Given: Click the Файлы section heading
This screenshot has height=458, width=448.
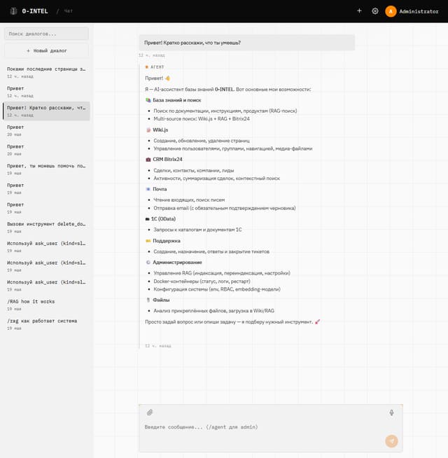Looking at the screenshot, I should coord(161,300).
